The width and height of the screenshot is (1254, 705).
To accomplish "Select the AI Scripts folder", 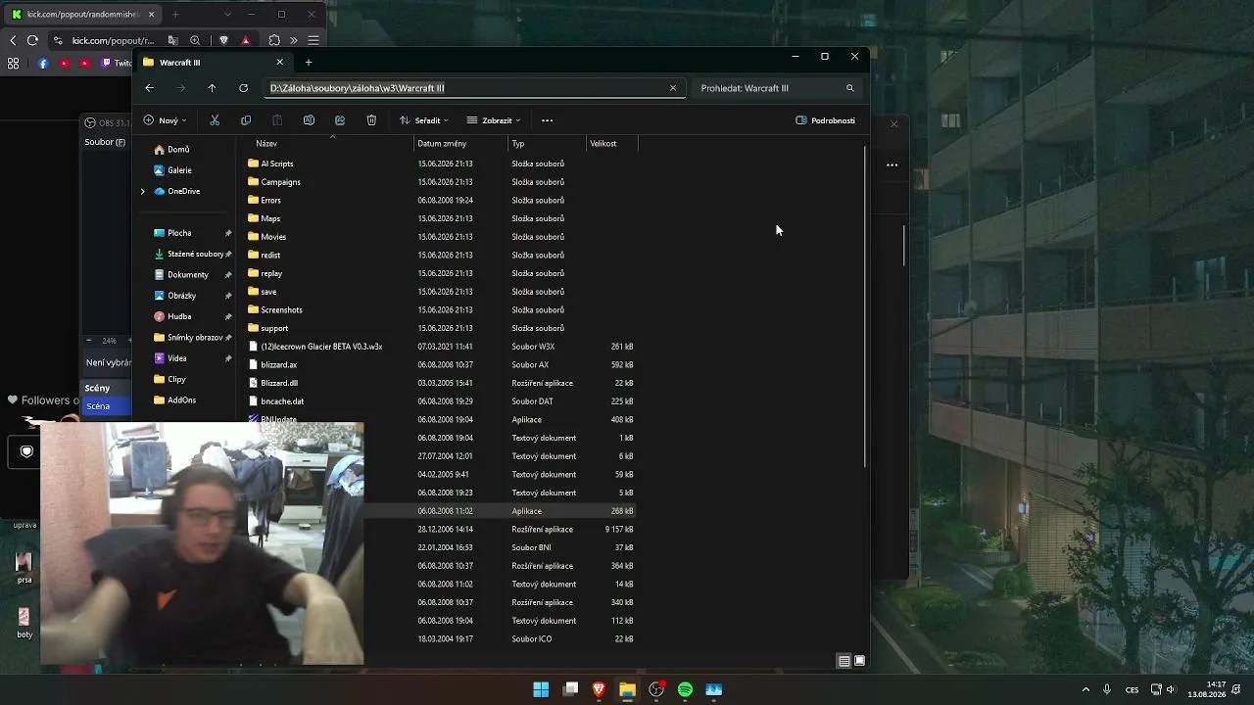I will pyautogui.click(x=270, y=164).
